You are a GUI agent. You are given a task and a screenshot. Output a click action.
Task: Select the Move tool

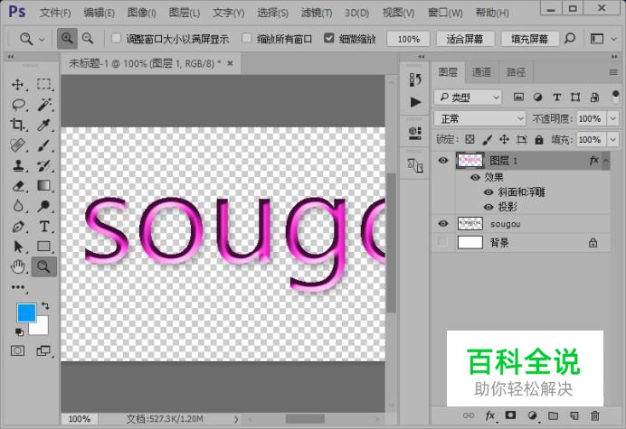[17, 85]
